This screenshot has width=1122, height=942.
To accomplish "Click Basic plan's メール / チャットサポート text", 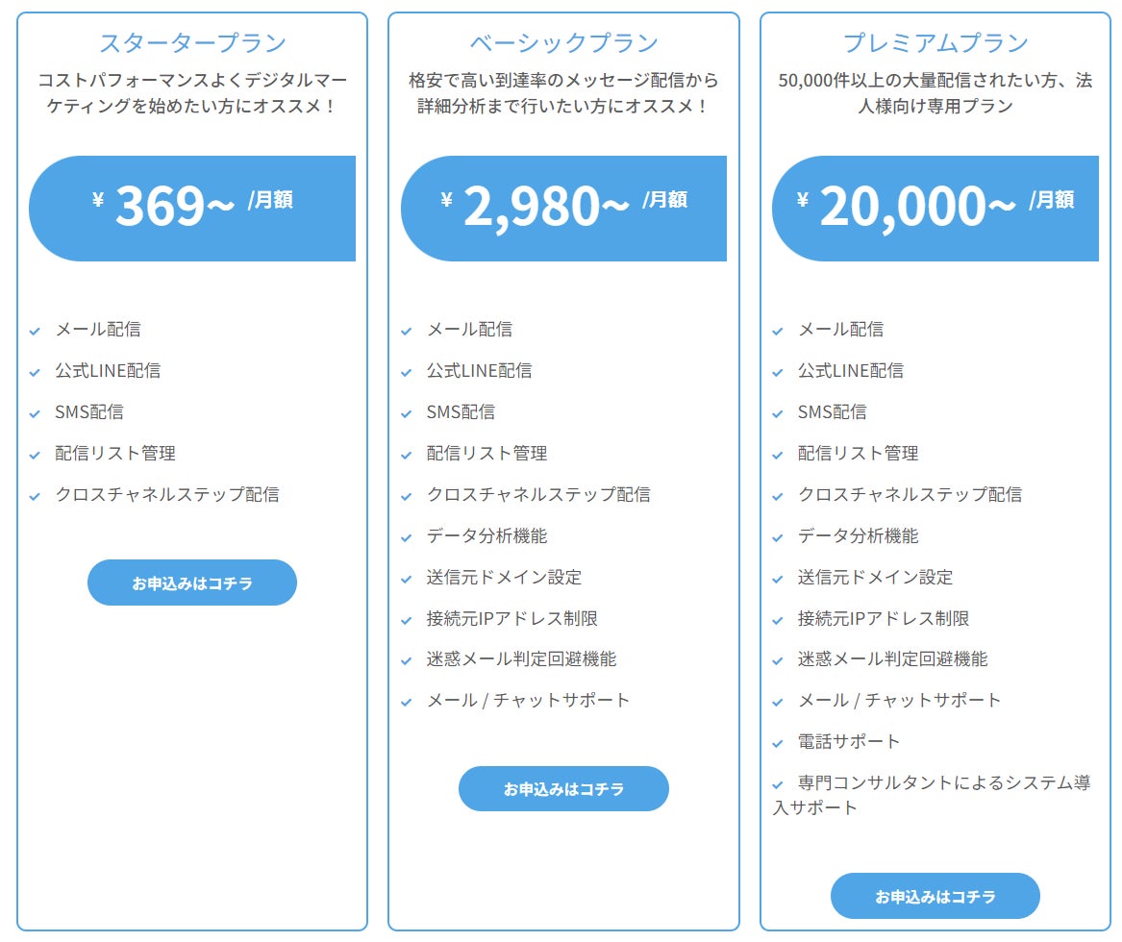I will [x=528, y=701].
